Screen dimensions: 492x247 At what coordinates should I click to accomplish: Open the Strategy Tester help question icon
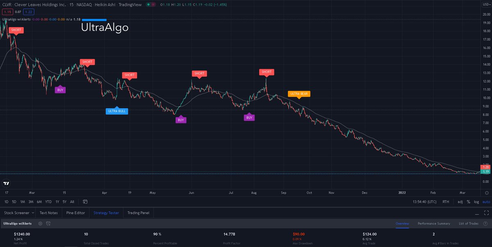486,224
